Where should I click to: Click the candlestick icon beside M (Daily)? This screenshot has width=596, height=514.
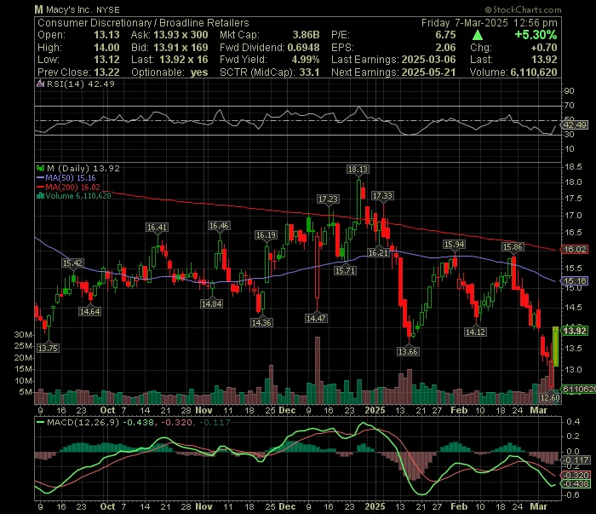40,168
